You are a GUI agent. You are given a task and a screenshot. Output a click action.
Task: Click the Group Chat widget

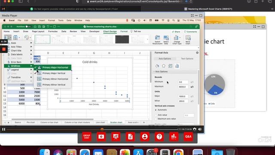point(87,136)
